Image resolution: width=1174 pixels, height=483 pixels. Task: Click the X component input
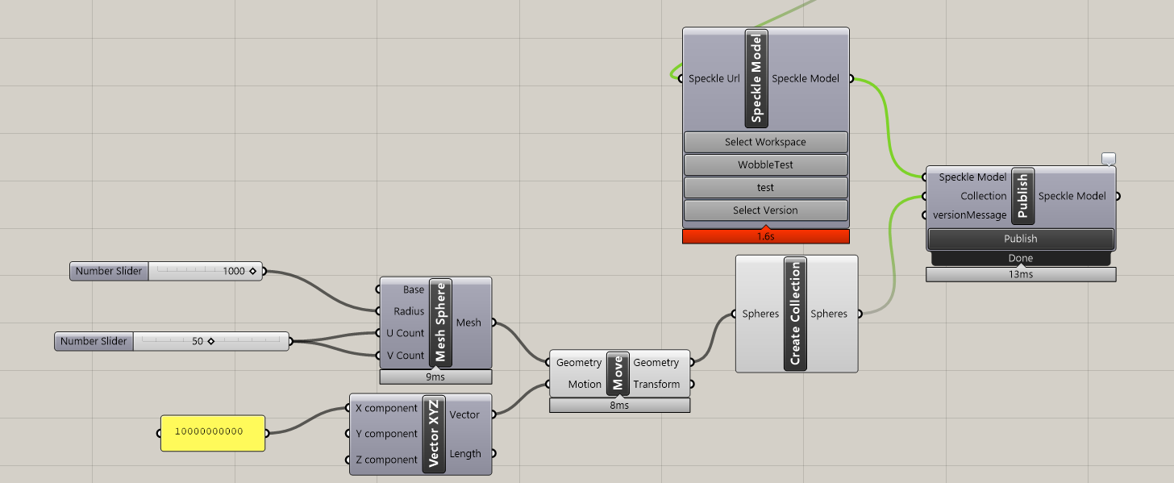click(386, 408)
